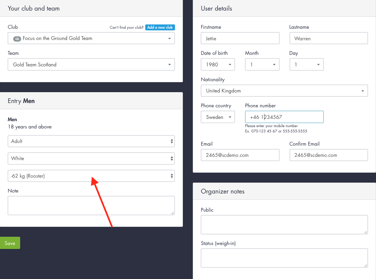Screen dimensions: 376x279
Task: Click the "Please enter your mobile number" hint
Action: [271, 126]
